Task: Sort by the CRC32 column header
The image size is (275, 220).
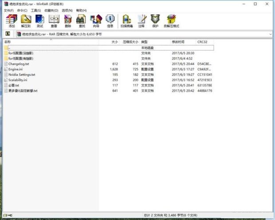Action: (204, 42)
